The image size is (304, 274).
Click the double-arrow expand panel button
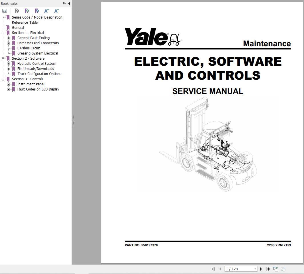65,3
